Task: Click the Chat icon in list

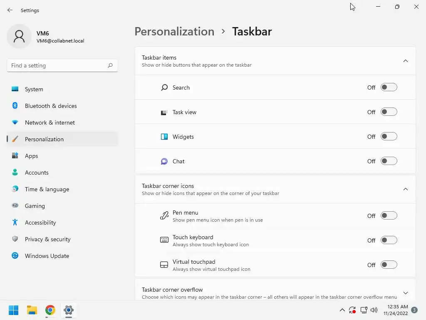Action: click(164, 161)
